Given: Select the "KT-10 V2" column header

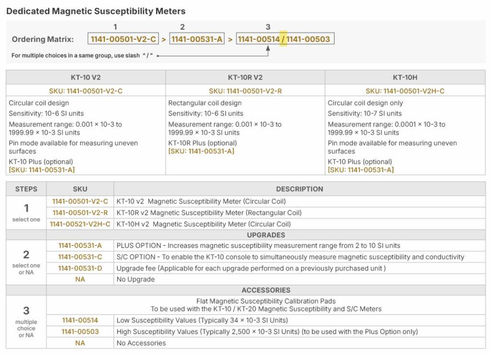Looking at the screenshot, I should 86,77.
